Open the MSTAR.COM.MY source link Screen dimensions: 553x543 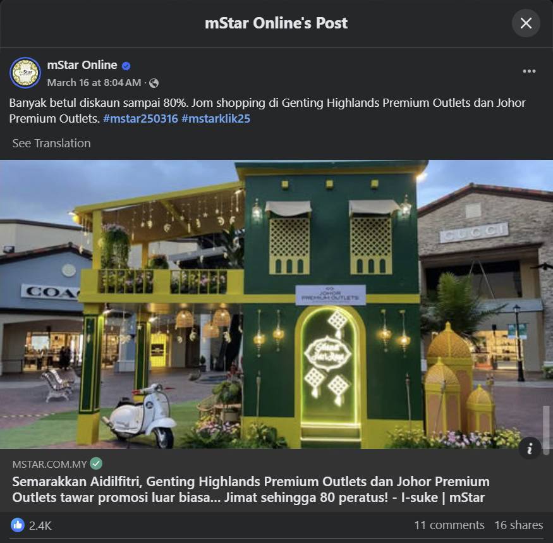coord(49,464)
